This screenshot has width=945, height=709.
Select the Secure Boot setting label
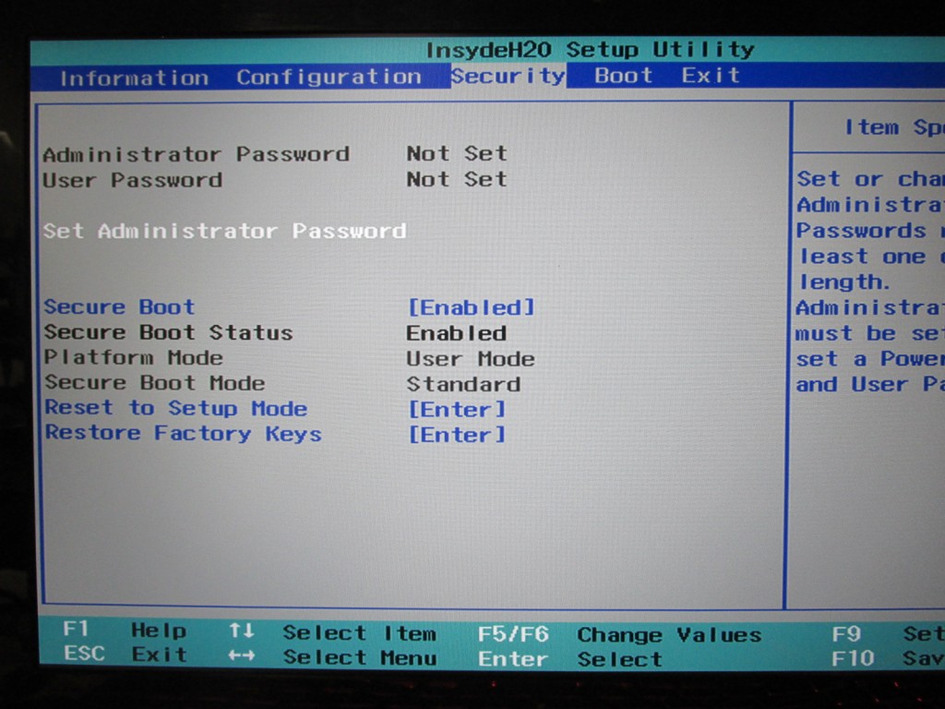119,306
